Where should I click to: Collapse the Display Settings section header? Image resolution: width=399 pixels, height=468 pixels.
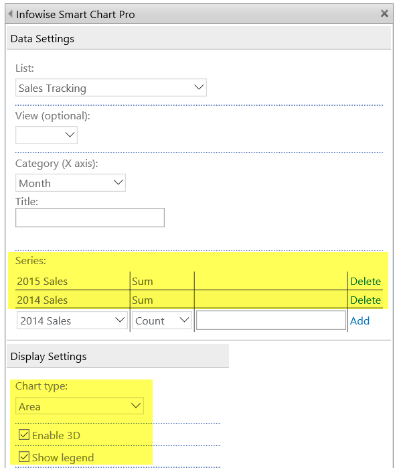(118, 357)
